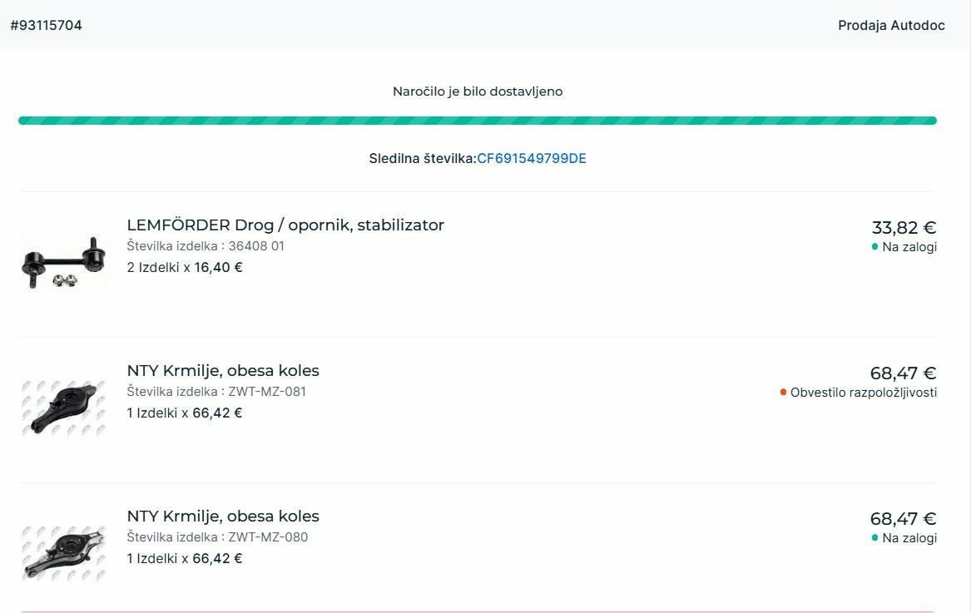Select order number #93115704
Screen dimensions: 971x613
tap(47, 26)
